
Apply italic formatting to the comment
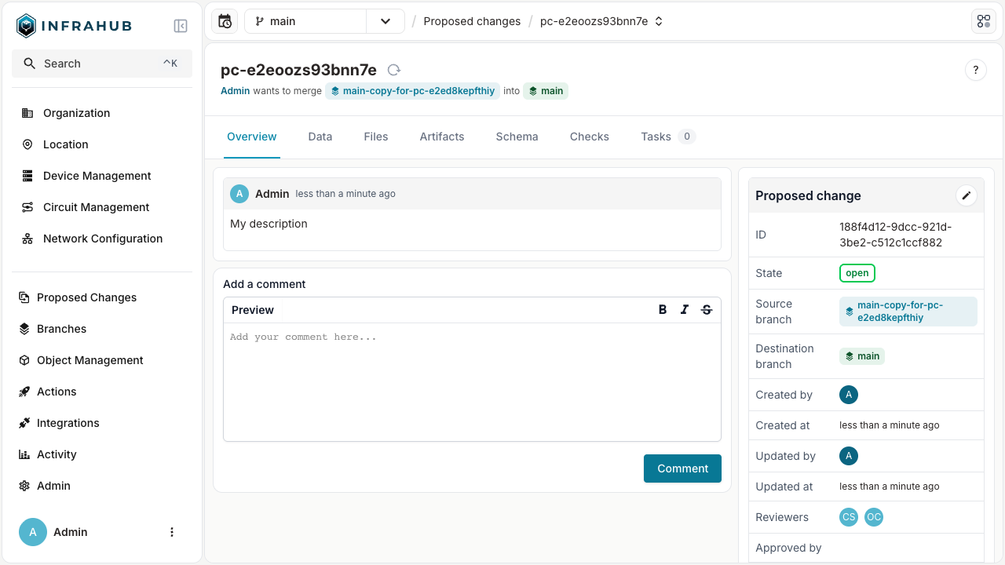pos(684,309)
